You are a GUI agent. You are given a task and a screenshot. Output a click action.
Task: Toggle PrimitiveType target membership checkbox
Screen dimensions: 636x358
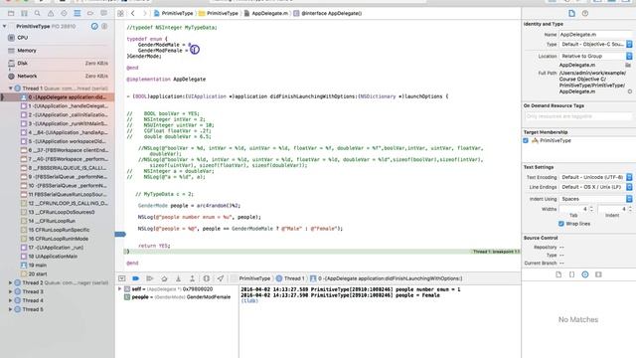pyautogui.click(x=526, y=140)
